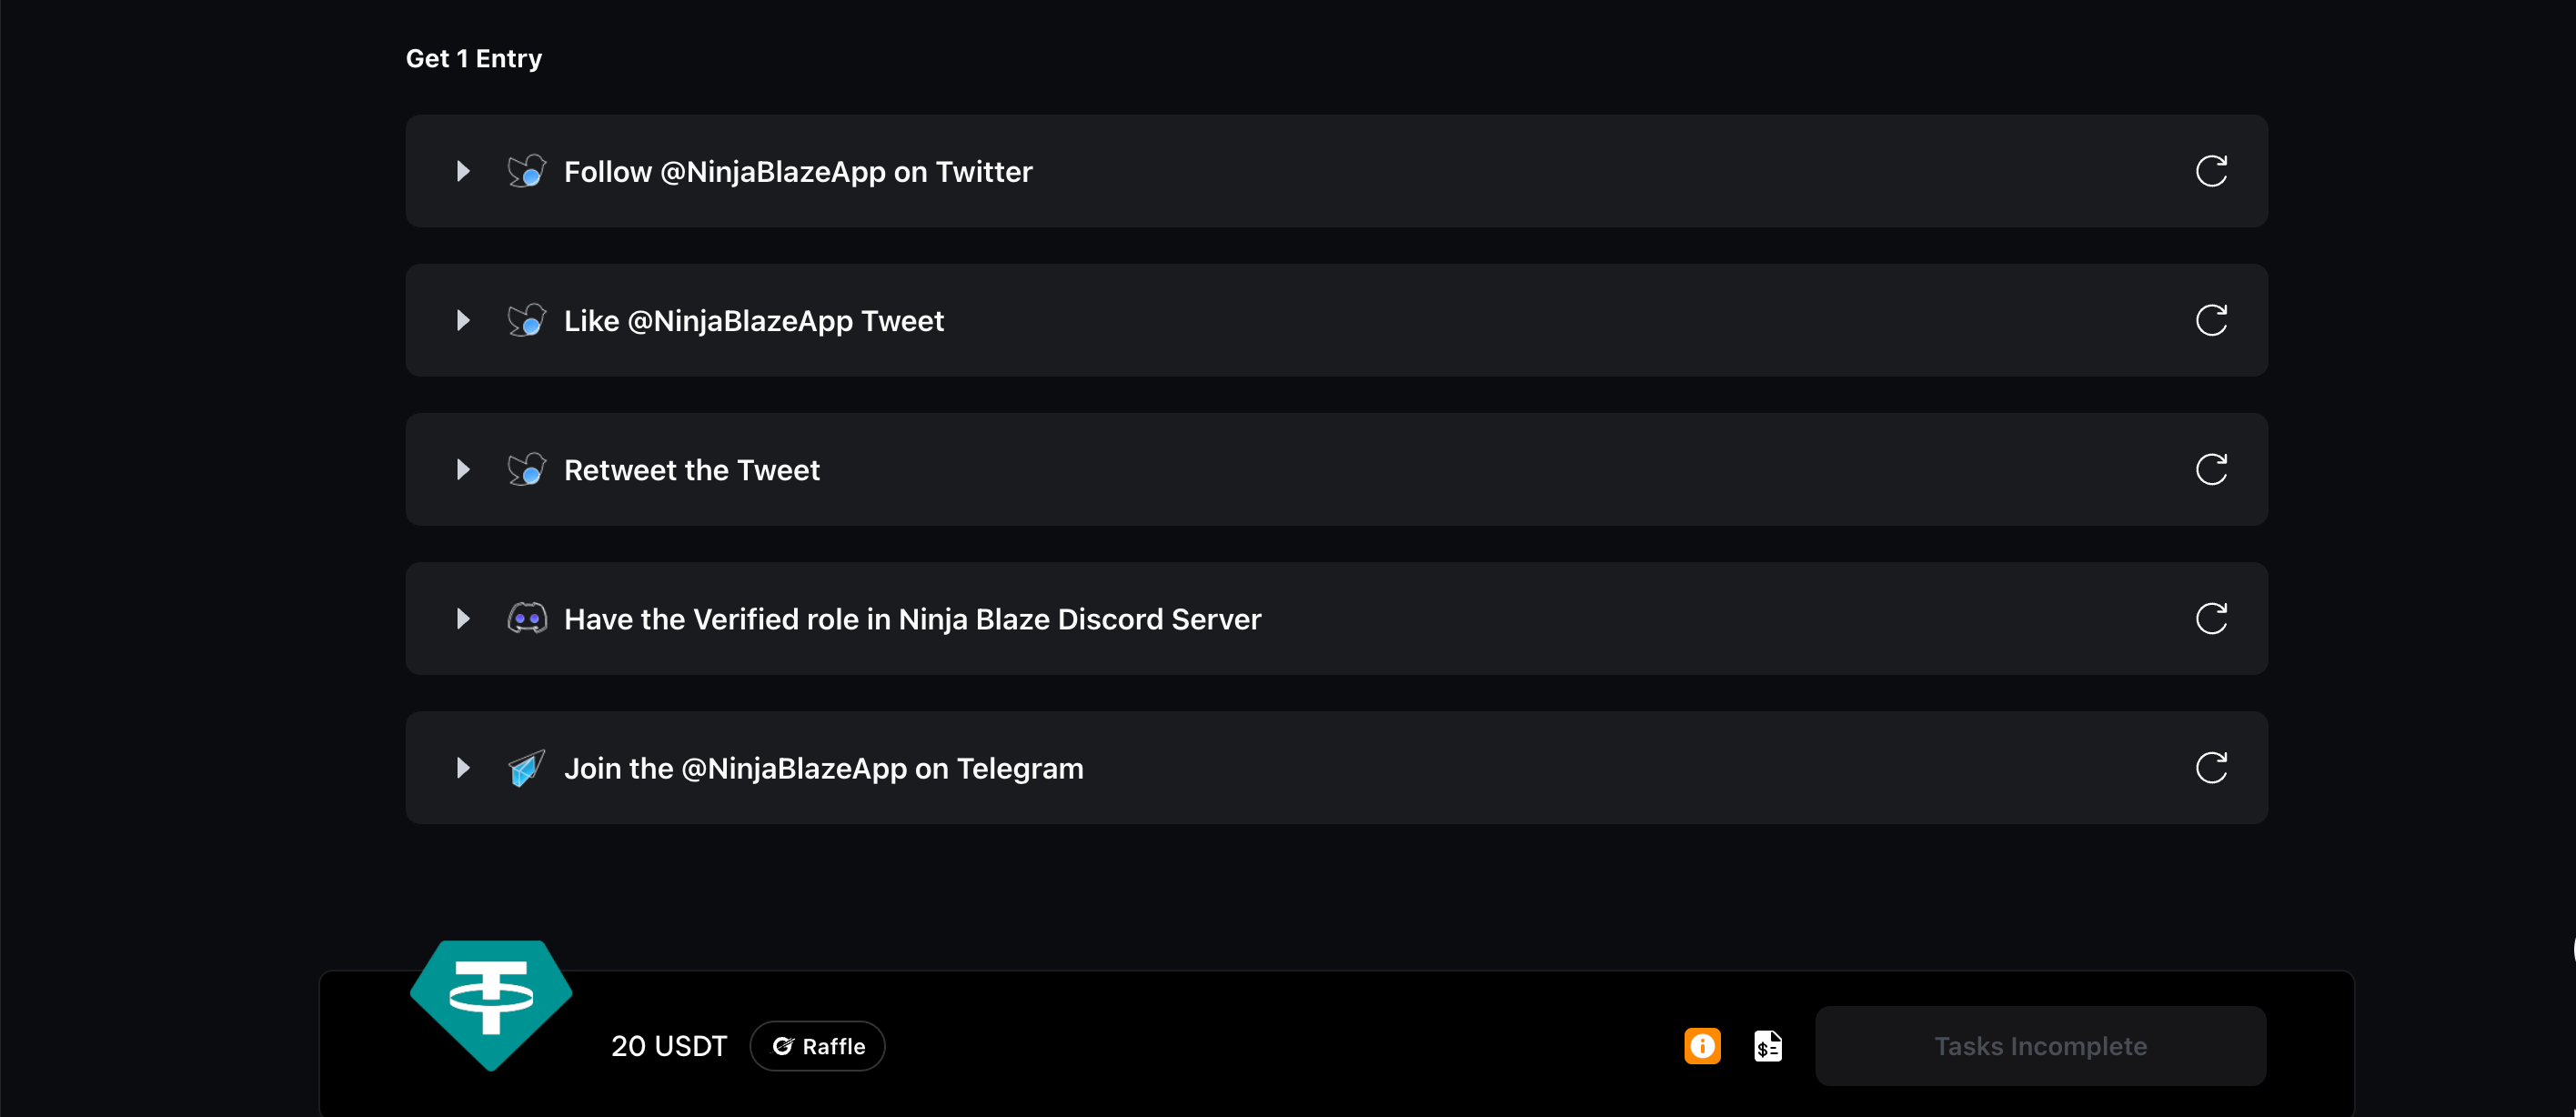Refresh the Like @NinjaBlazeApp Tweet status
This screenshot has width=2576, height=1117.
click(x=2211, y=320)
